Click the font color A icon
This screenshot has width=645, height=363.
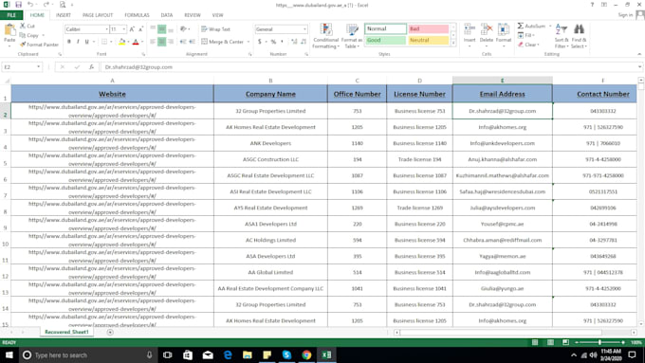[x=136, y=42]
